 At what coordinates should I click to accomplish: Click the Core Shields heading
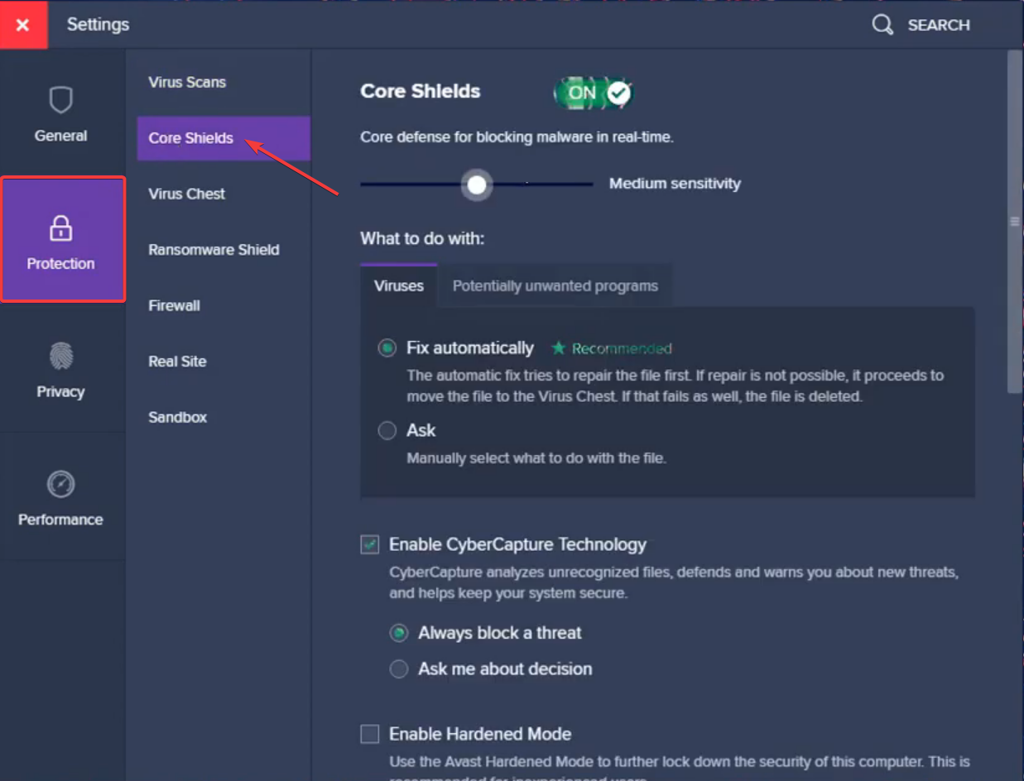[421, 91]
